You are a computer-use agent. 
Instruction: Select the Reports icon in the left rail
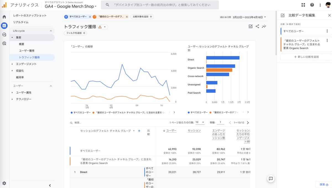(x=4, y=25)
